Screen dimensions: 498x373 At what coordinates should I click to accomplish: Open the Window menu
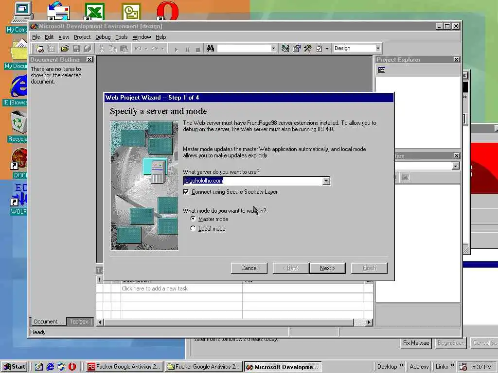click(x=142, y=37)
